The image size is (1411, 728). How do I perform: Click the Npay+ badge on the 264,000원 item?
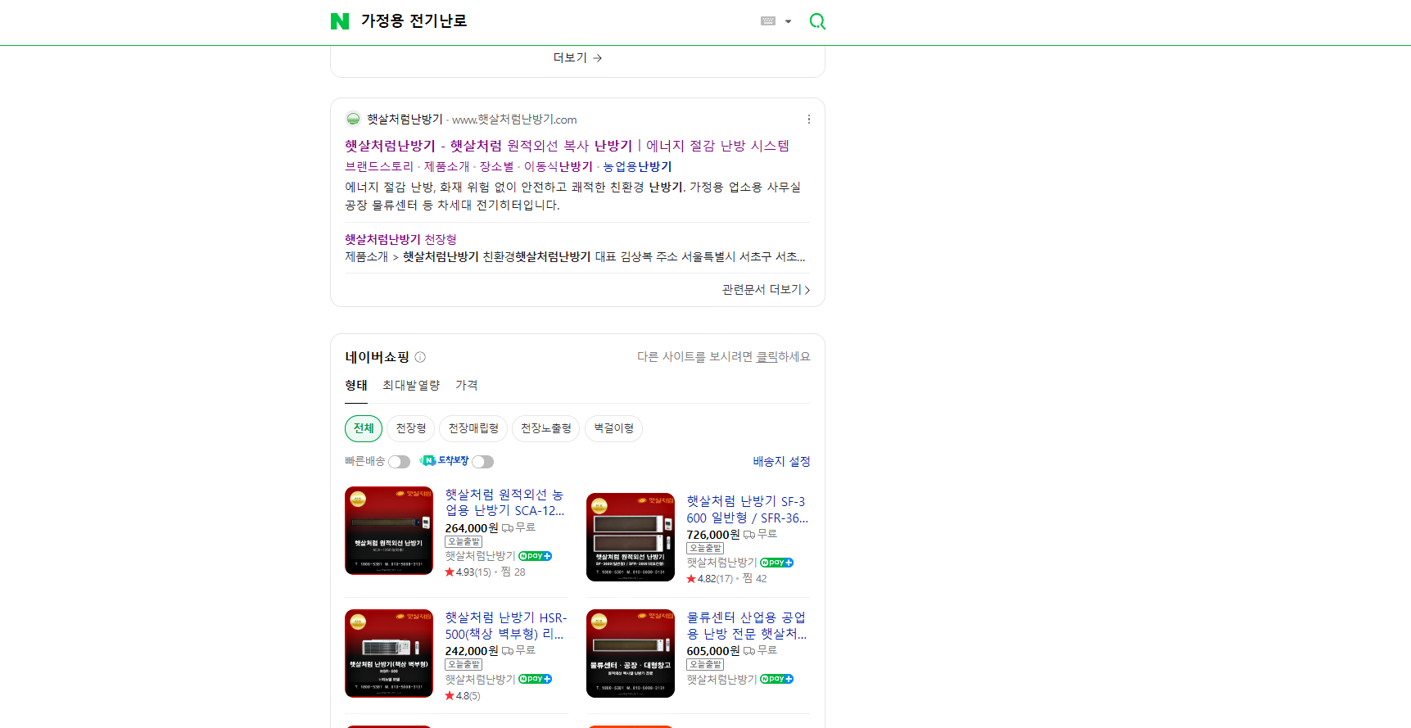(x=536, y=556)
